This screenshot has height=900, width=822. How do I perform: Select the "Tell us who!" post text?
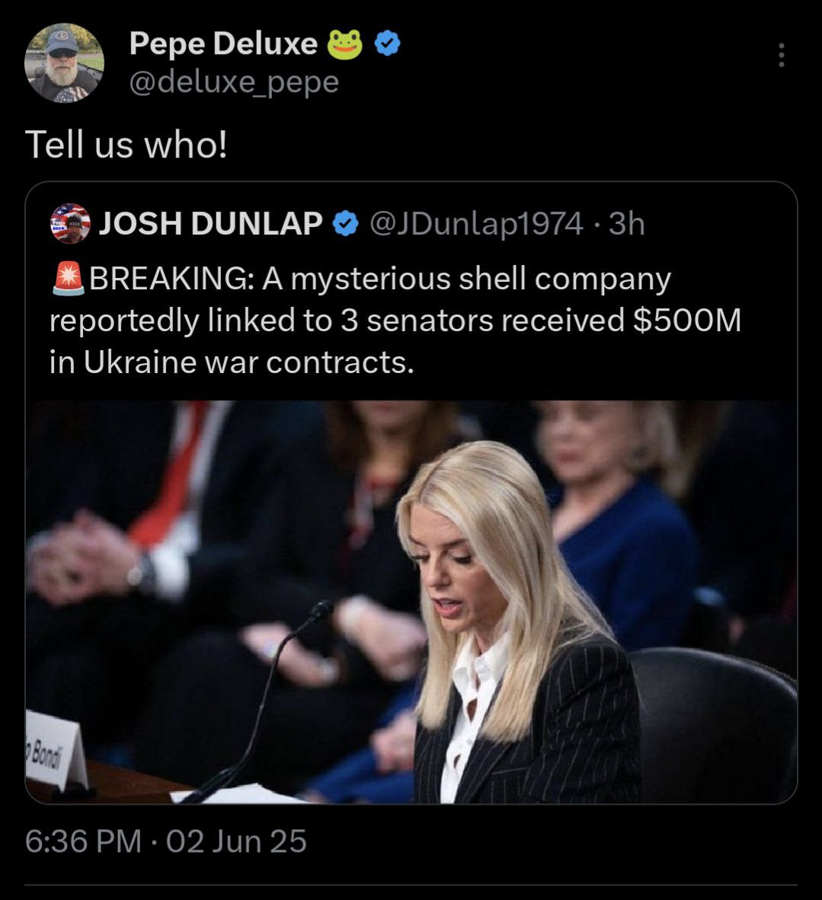point(126,144)
